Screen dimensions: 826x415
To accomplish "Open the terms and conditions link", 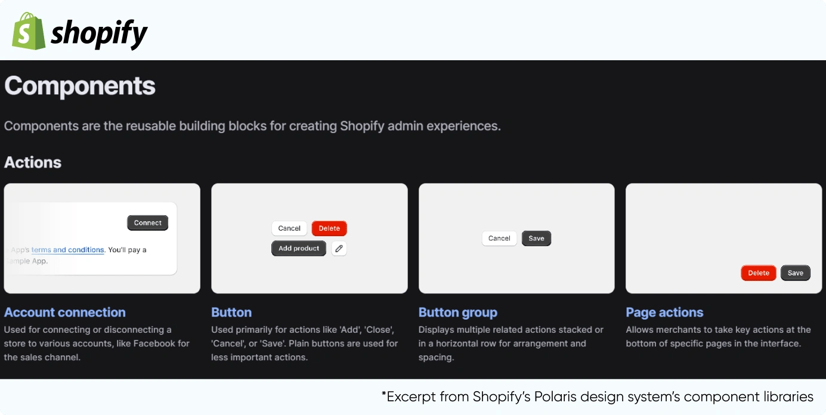I will (67, 249).
